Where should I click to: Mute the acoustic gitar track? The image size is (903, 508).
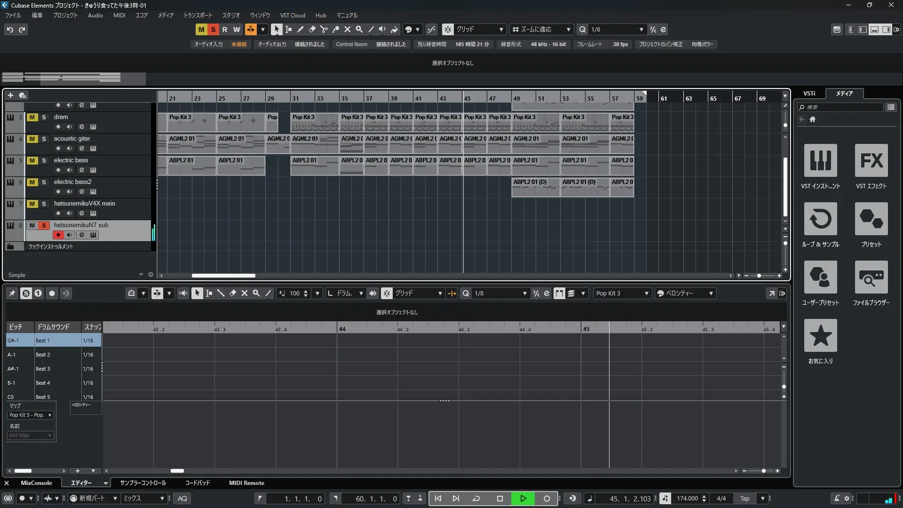(x=32, y=139)
